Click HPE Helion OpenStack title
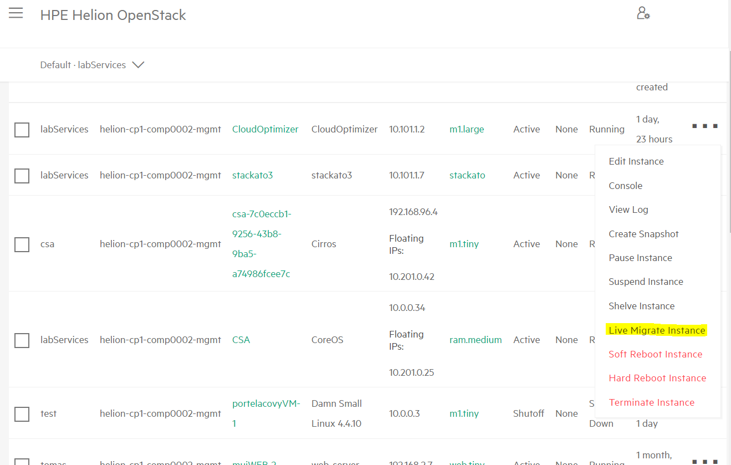 pyautogui.click(x=113, y=15)
